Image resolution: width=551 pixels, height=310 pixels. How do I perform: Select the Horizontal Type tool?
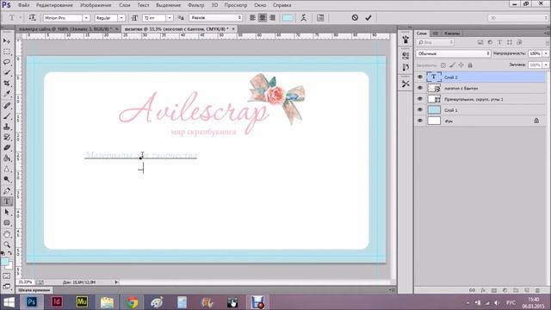click(7, 201)
